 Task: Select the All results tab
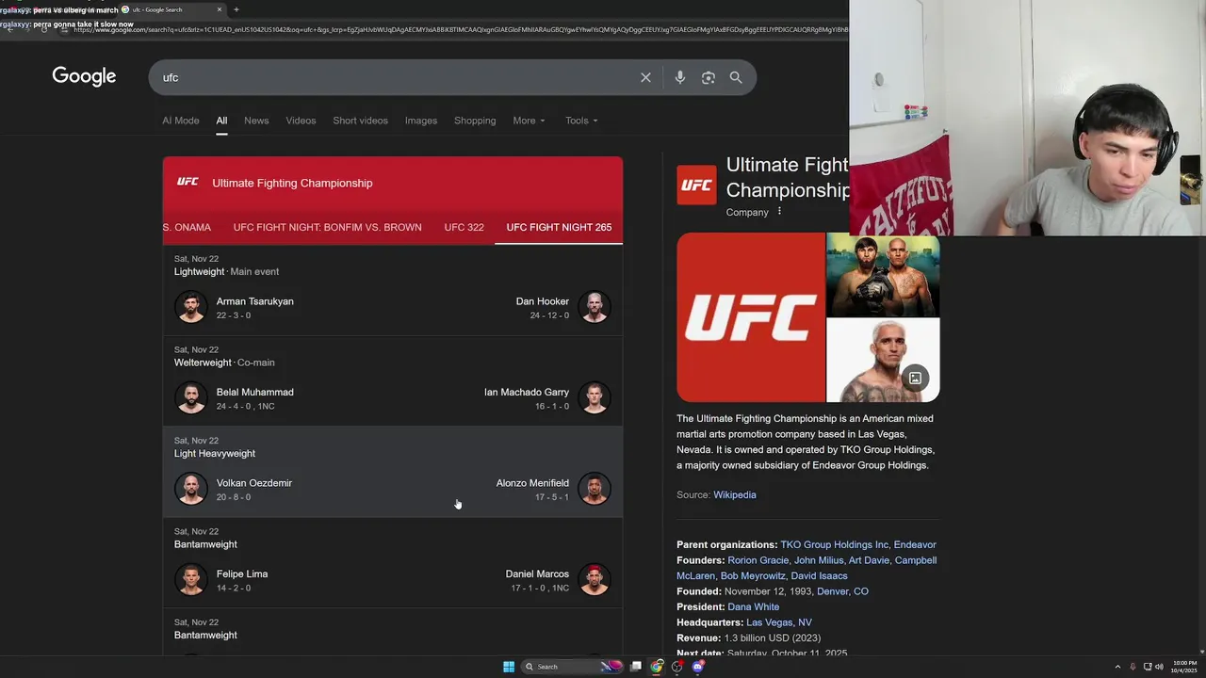[221, 121]
